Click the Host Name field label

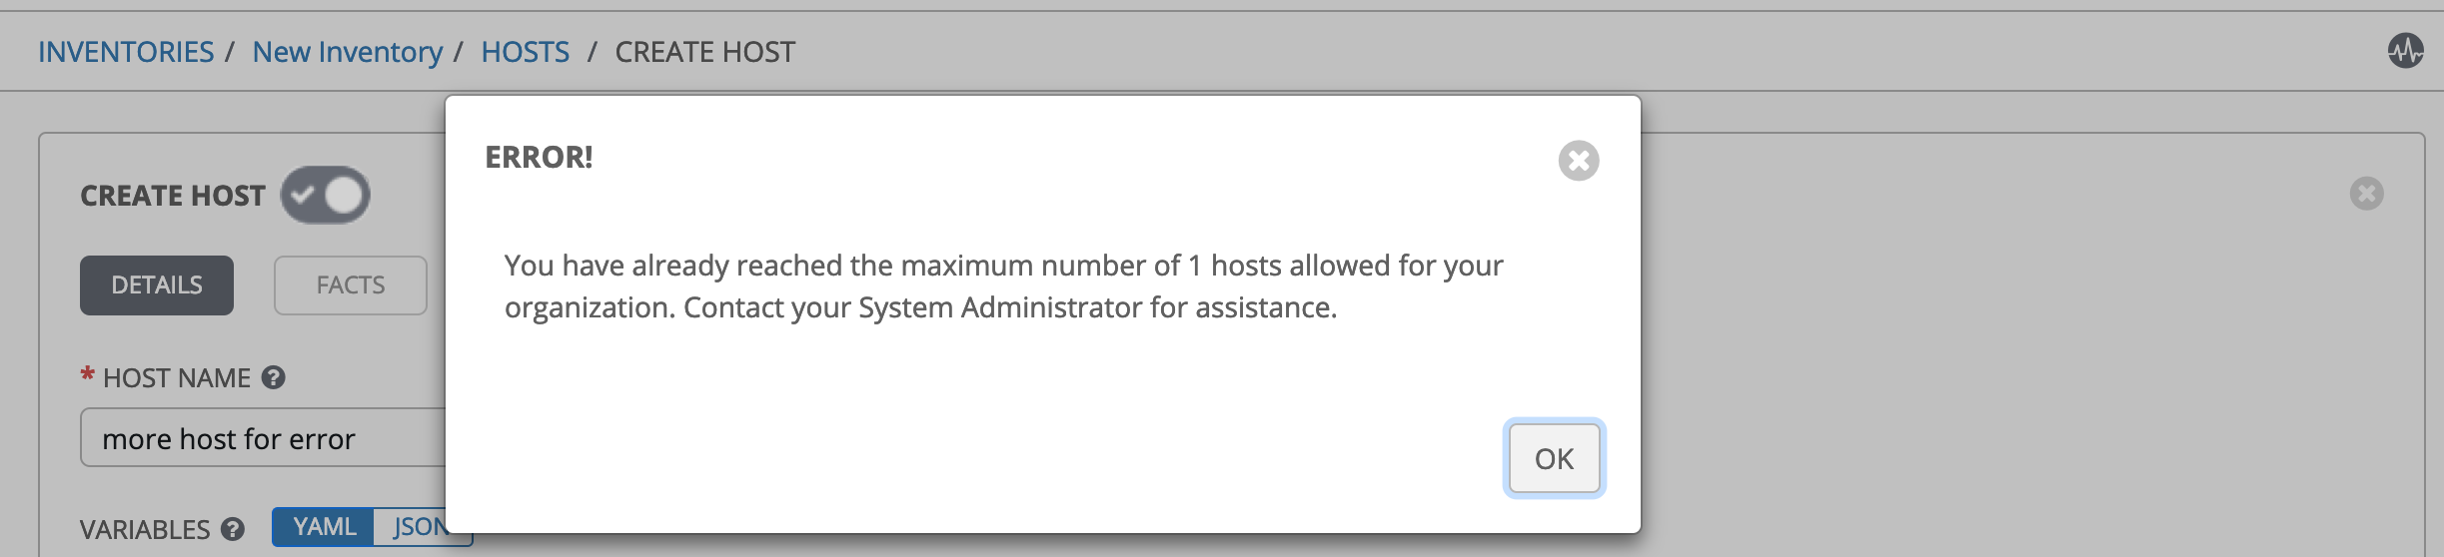tap(176, 378)
